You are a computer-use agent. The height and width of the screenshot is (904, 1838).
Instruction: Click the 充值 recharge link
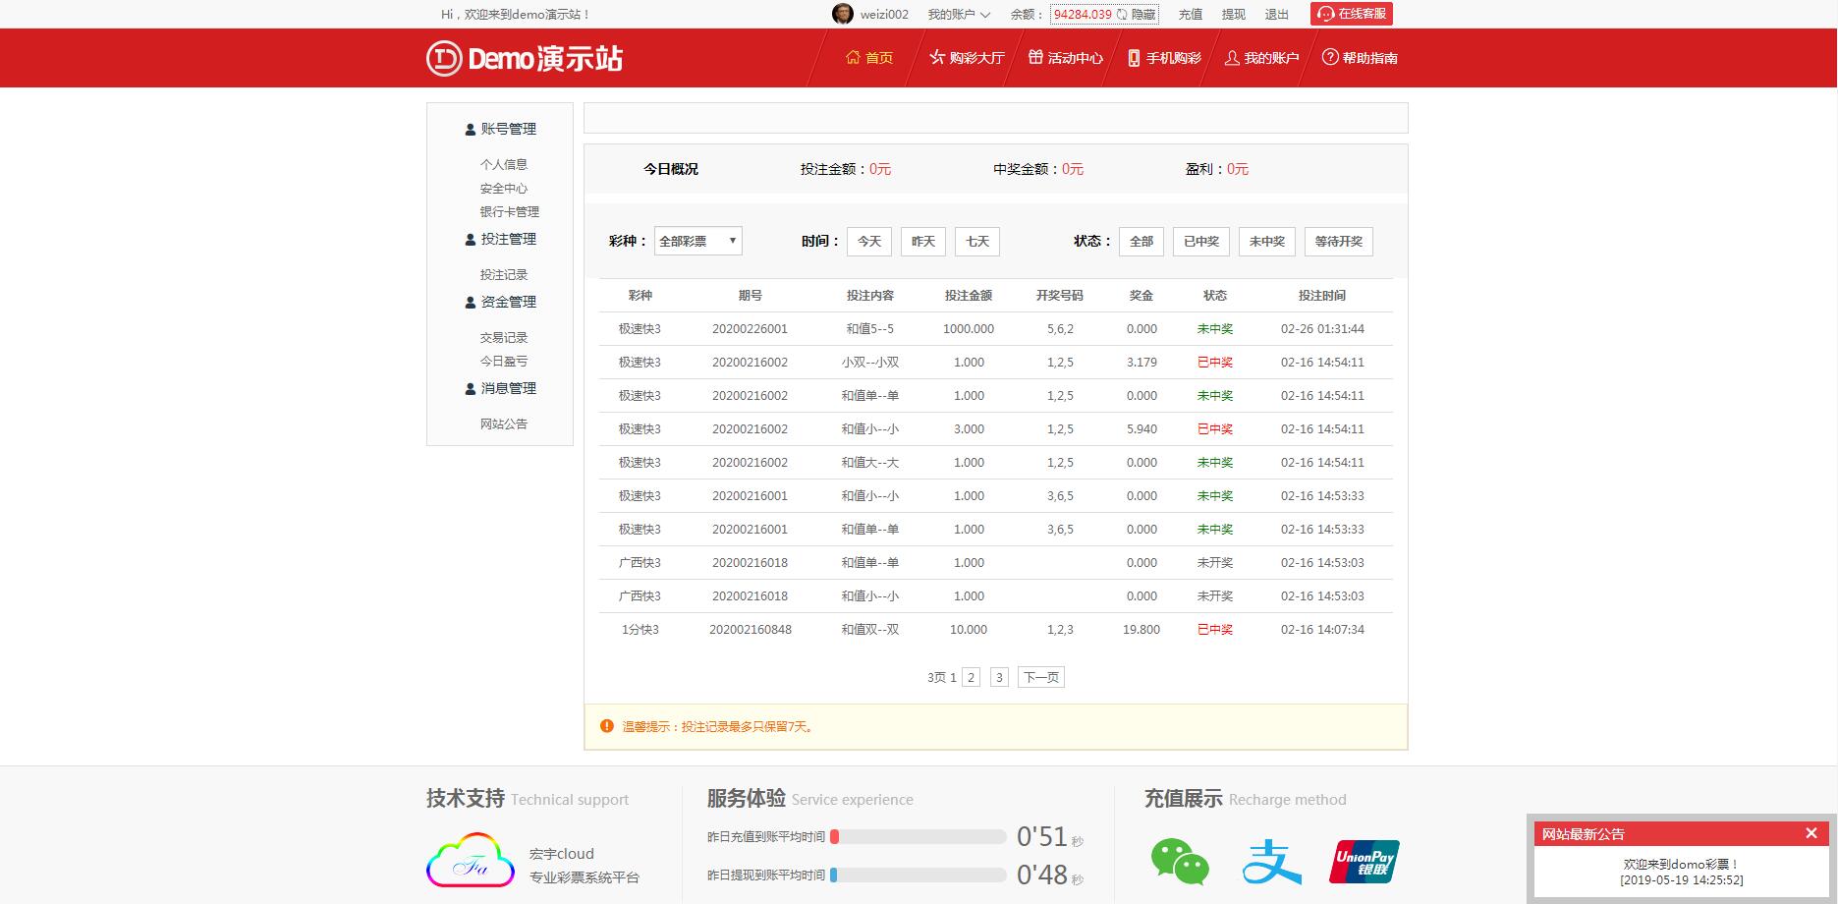click(x=1191, y=15)
